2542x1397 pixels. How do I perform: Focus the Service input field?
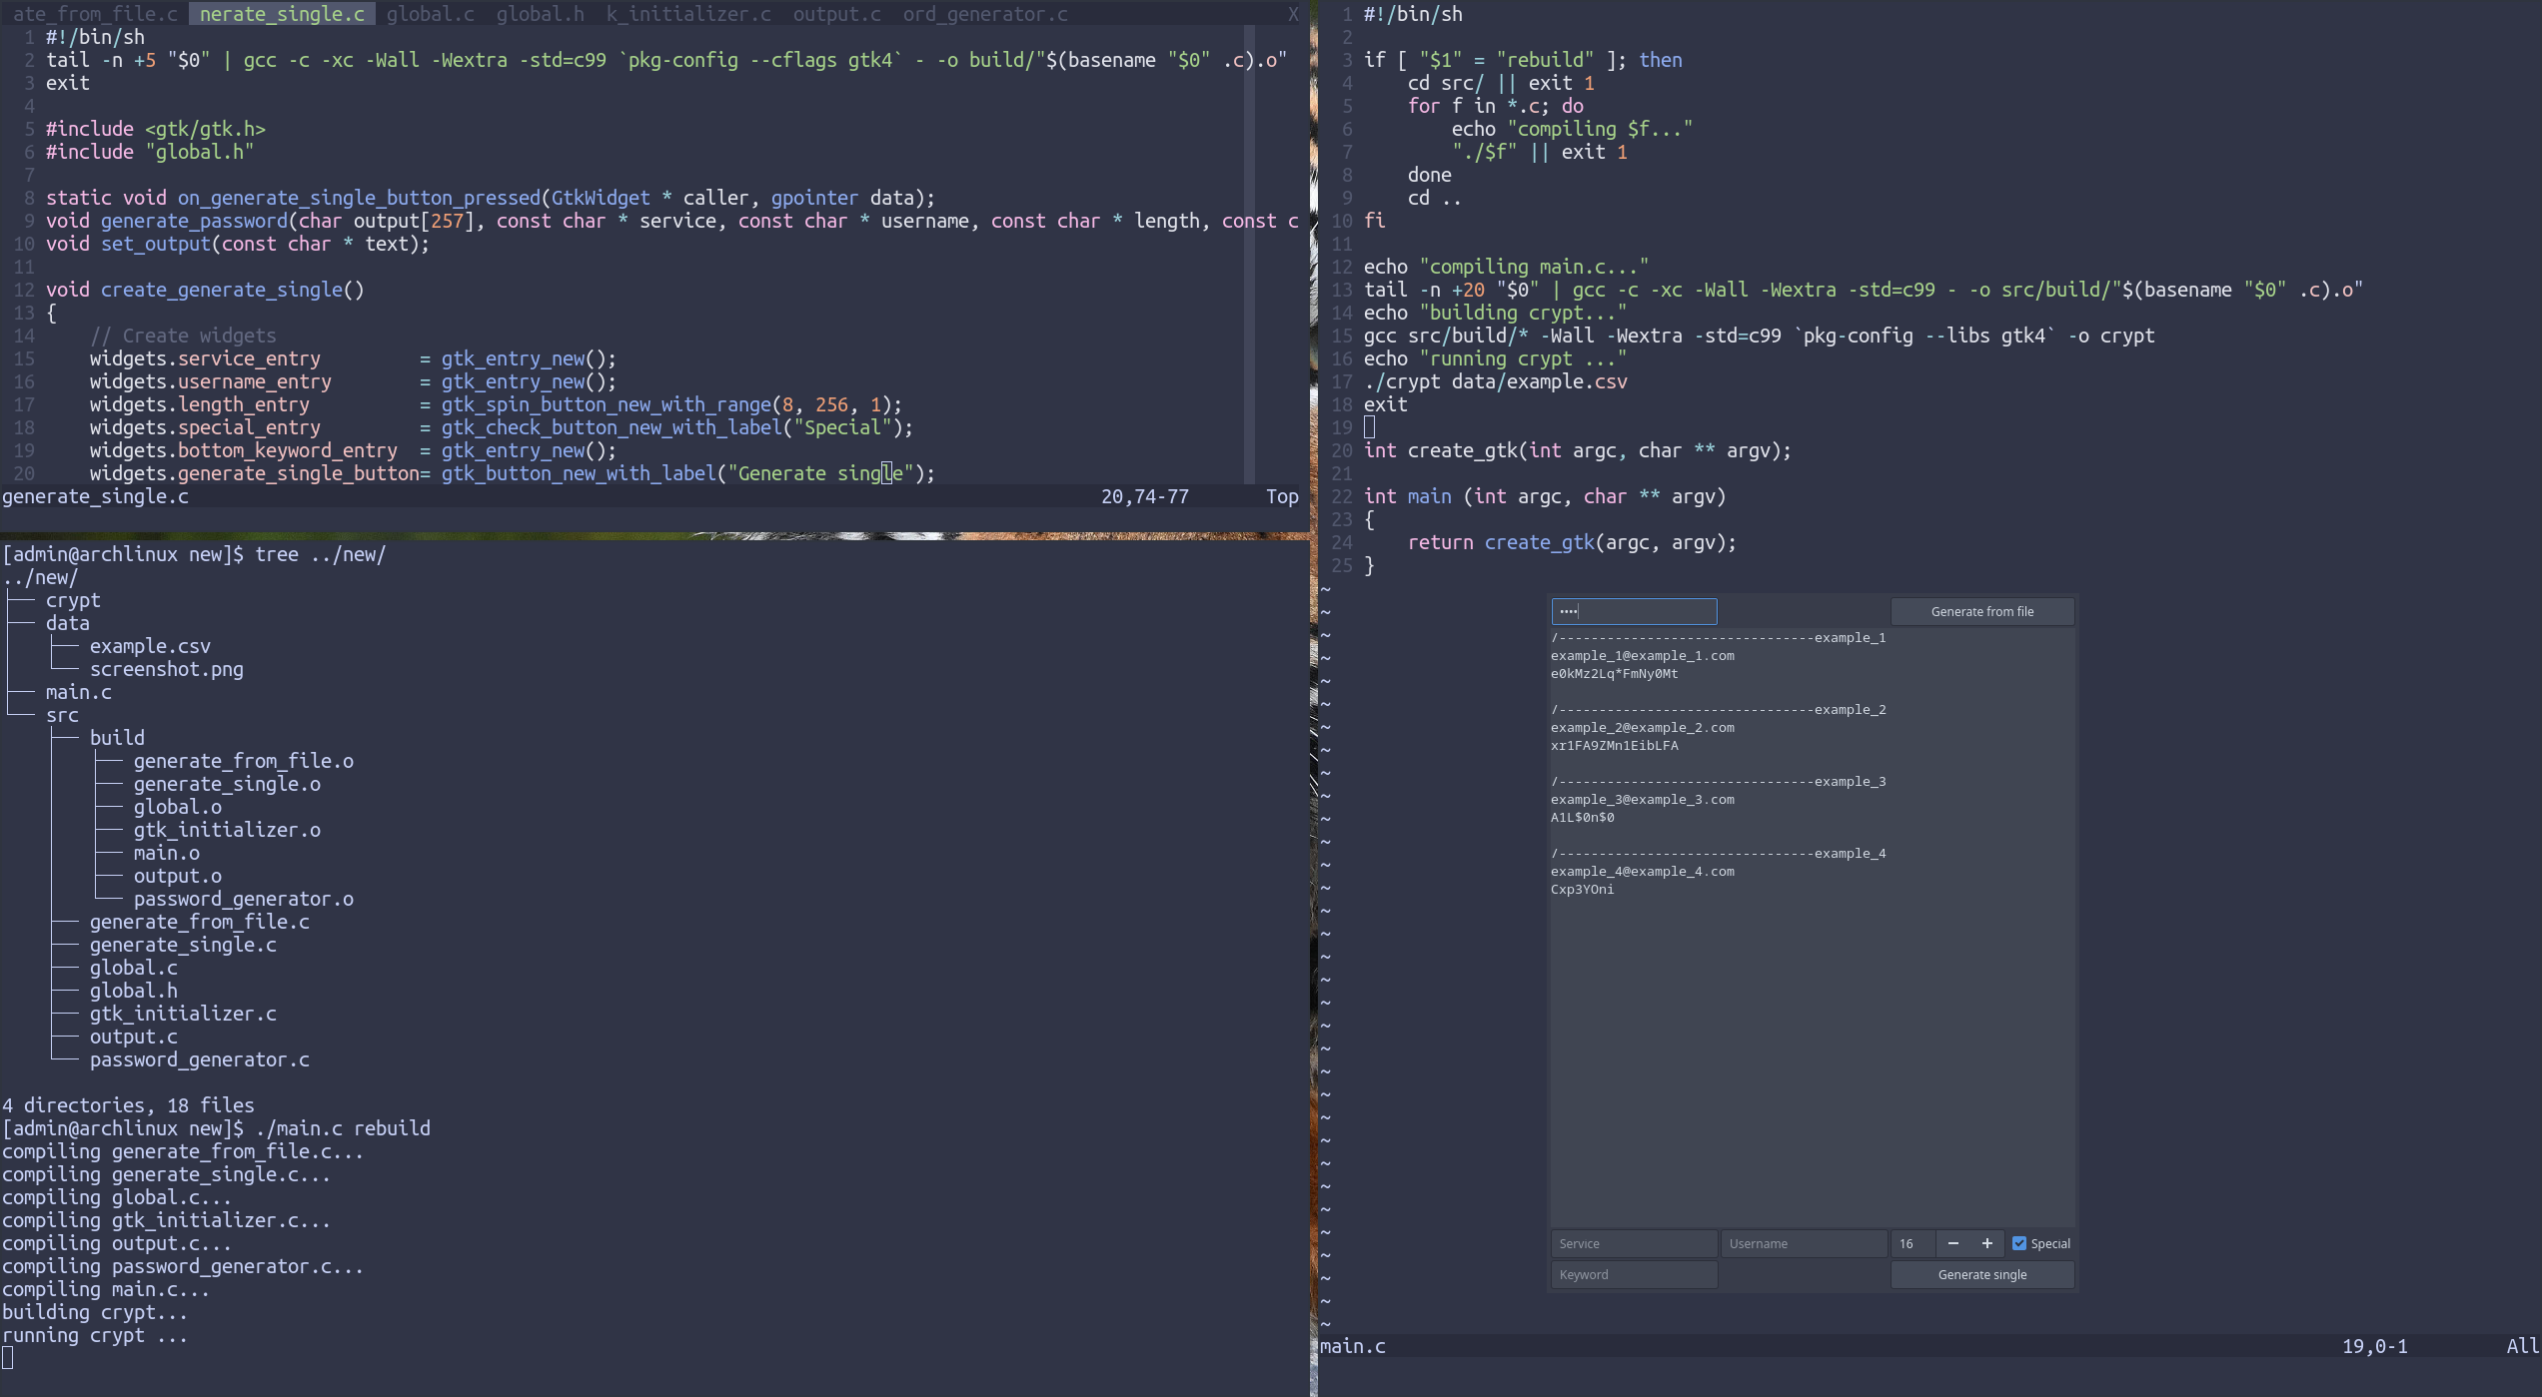[x=1633, y=1243]
